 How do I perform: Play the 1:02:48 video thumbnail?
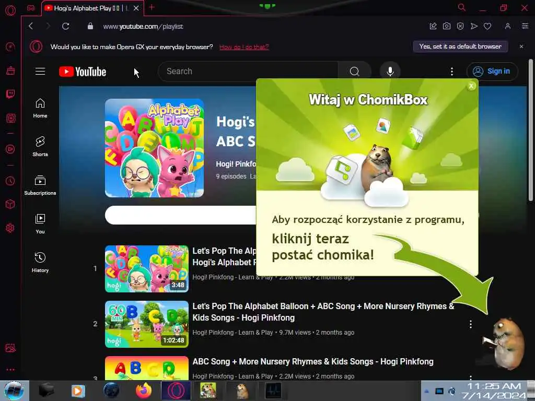147,324
